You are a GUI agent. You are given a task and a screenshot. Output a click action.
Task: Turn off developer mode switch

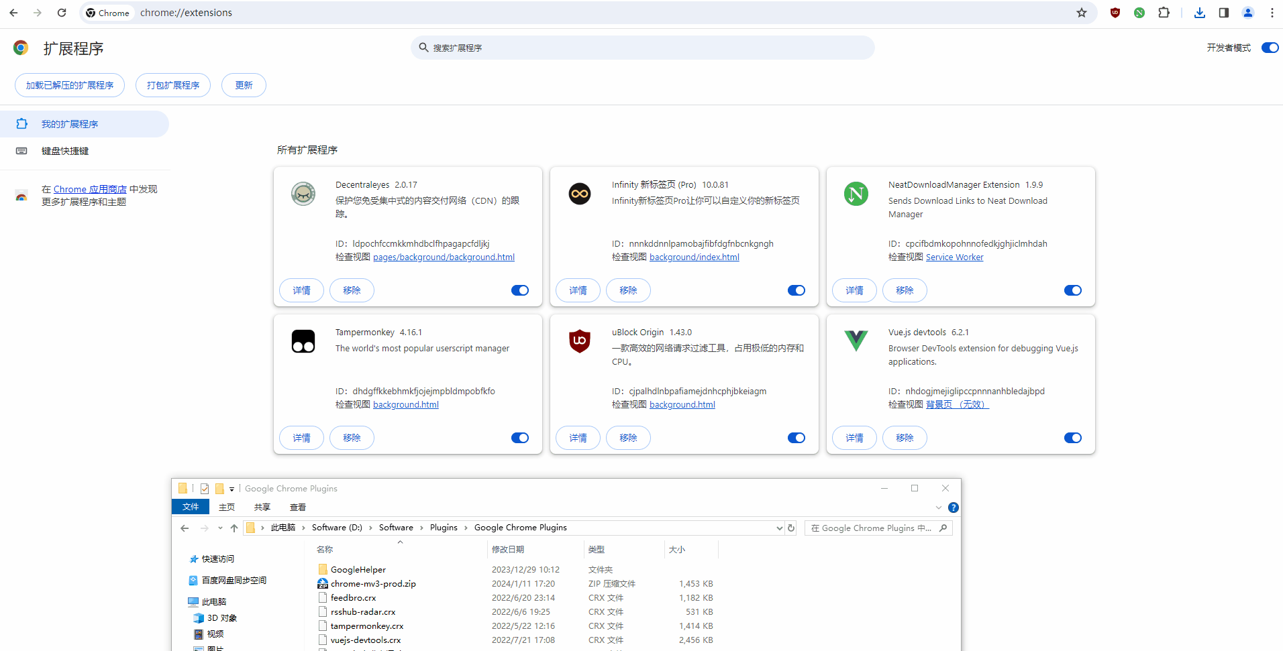tap(1270, 48)
